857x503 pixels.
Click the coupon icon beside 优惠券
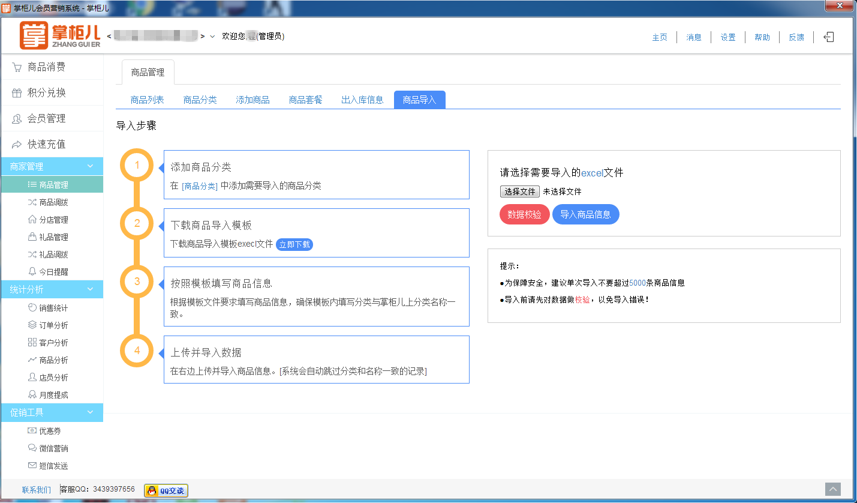32,431
